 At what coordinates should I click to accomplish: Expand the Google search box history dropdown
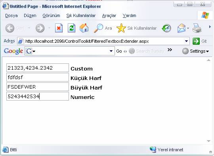click(x=111, y=51)
